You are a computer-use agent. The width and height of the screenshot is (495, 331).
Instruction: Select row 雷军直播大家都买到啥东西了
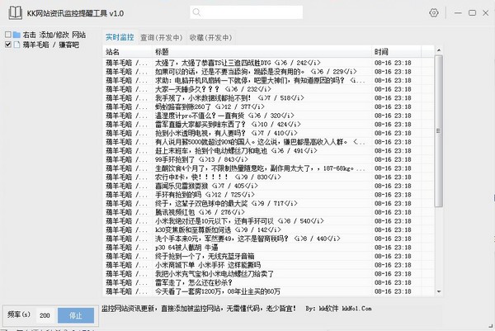pyautogui.click(x=268, y=125)
